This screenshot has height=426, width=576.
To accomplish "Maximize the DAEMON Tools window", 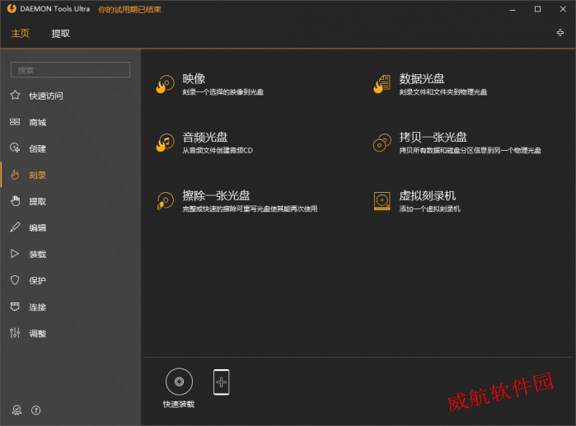I will point(537,9).
